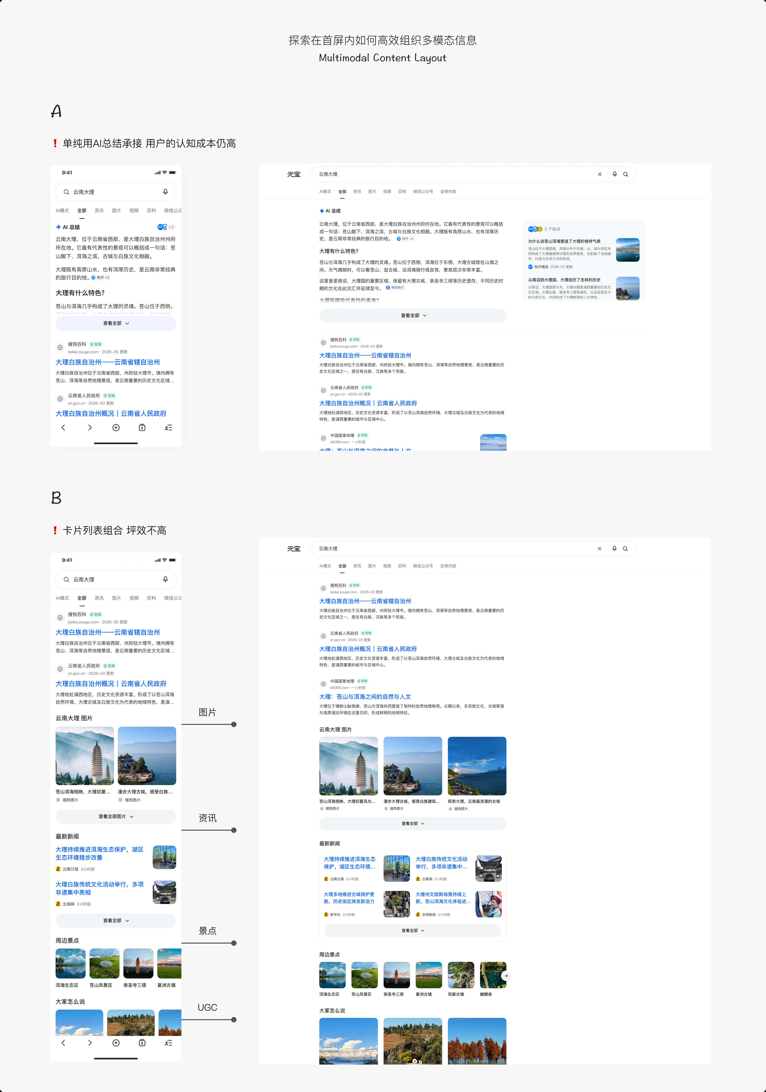Click the +2 sources badge beside AI 总结 in section A phone
Screen dimensions: 766x1092
tap(167, 227)
